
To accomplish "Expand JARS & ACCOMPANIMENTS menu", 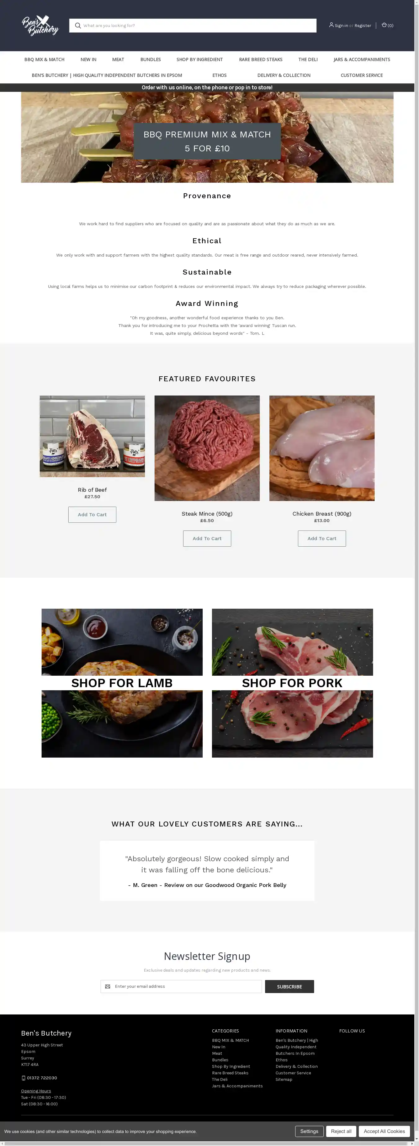I will 362,60.
